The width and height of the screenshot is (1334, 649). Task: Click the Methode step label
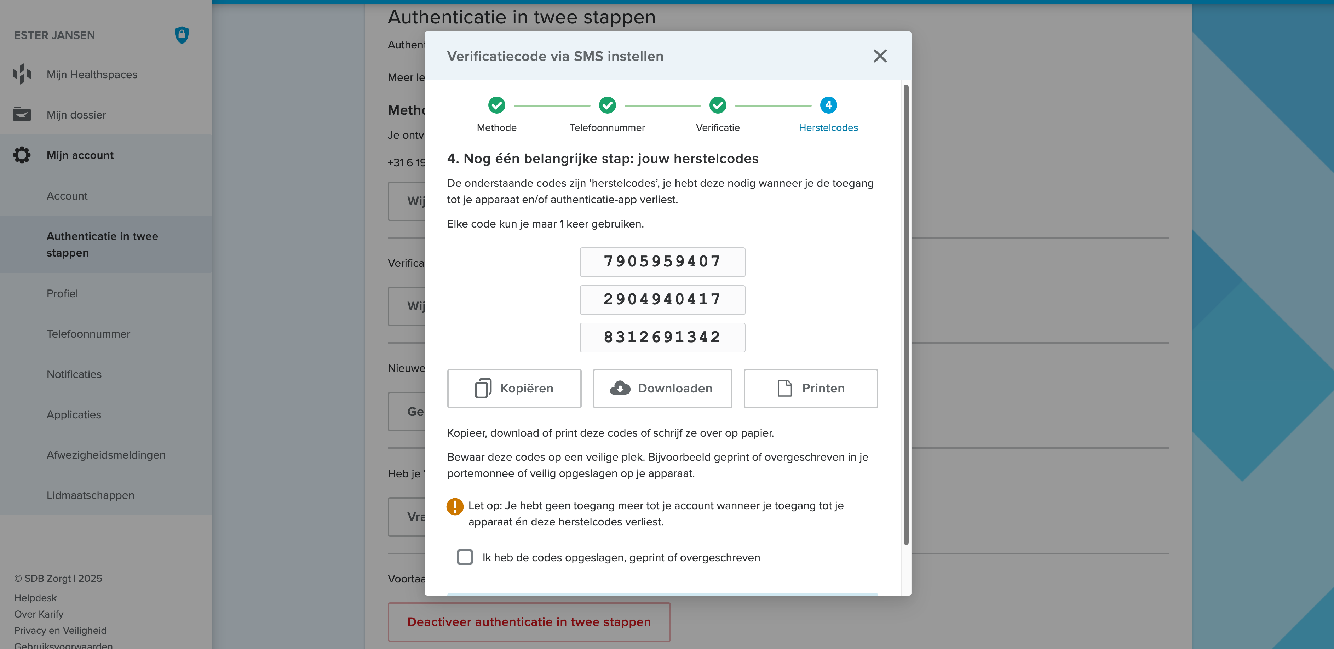point(496,127)
